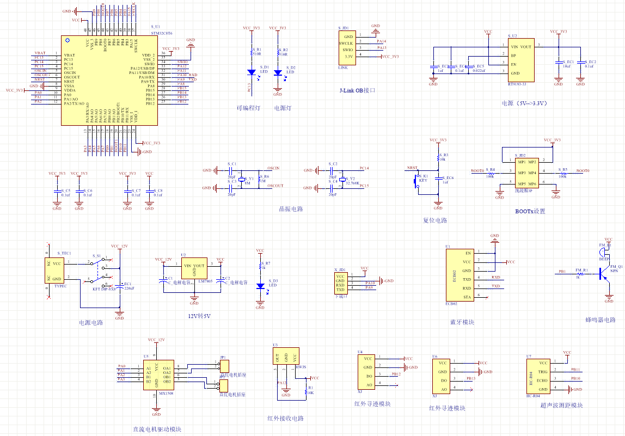Screen dimensions: 625x436
Task: Select the TYPEC power connector block
Action: [54, 271]
